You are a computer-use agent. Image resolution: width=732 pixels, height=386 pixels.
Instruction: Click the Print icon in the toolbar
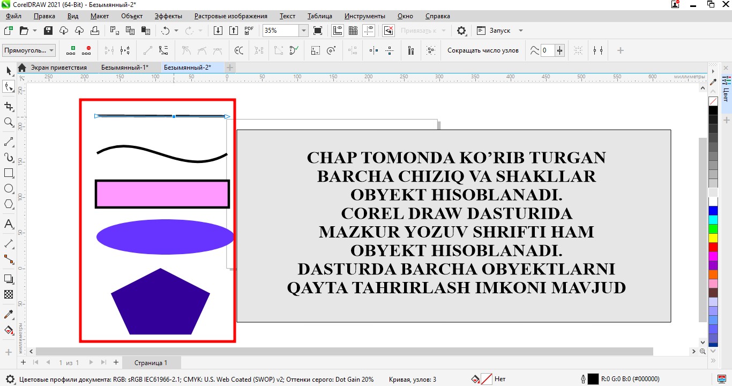(95, 31)
